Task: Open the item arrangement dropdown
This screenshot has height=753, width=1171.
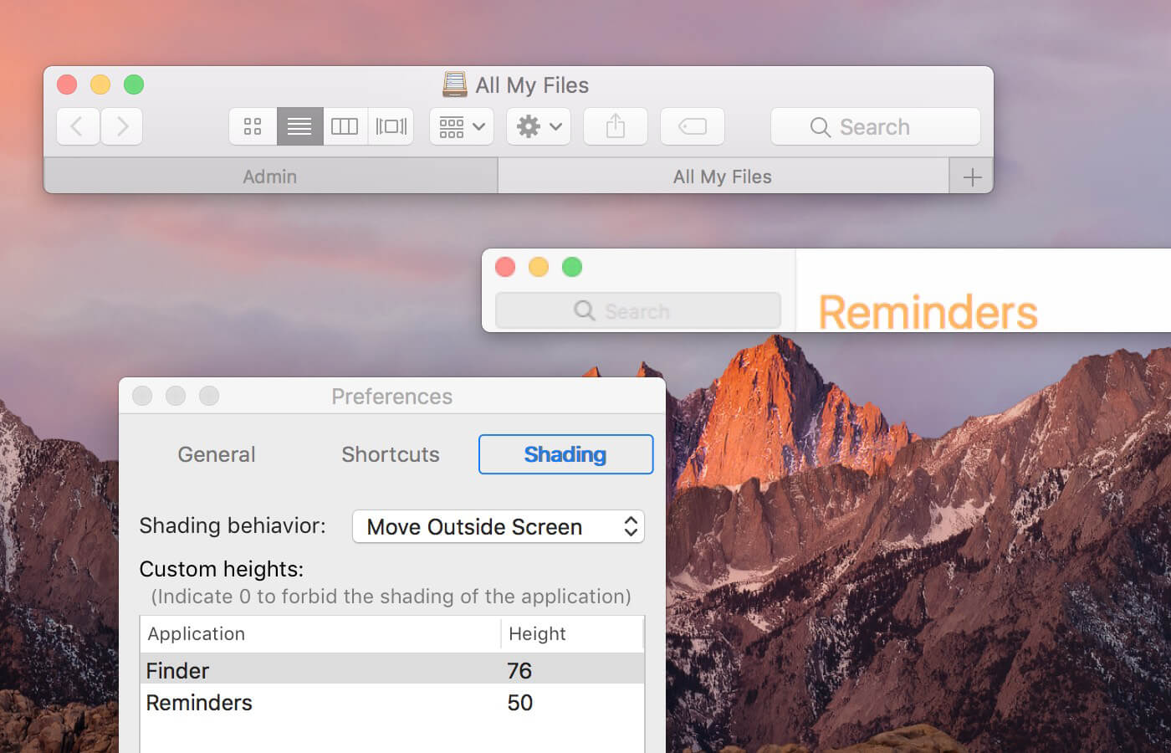Action: (x=462, y=126)
